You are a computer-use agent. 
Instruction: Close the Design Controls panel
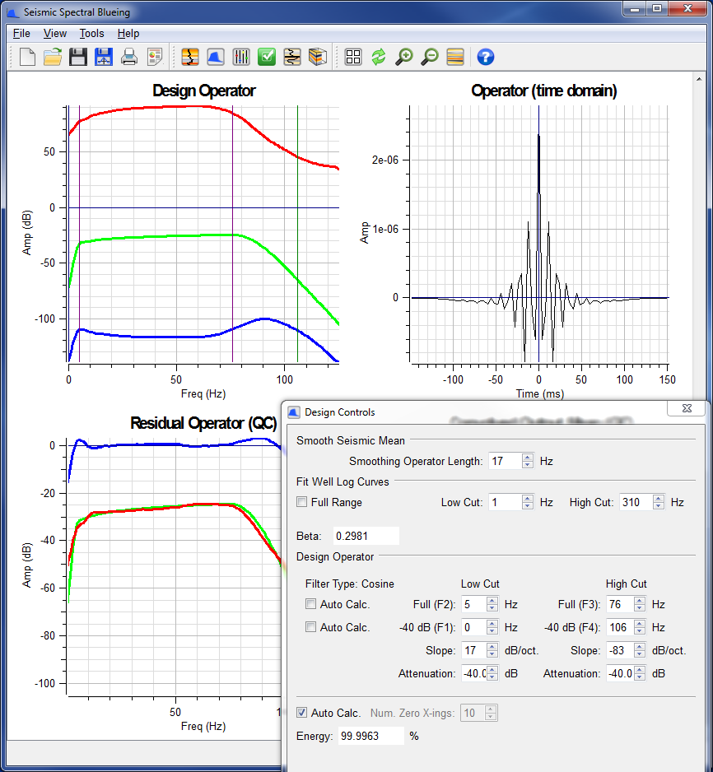687,408
